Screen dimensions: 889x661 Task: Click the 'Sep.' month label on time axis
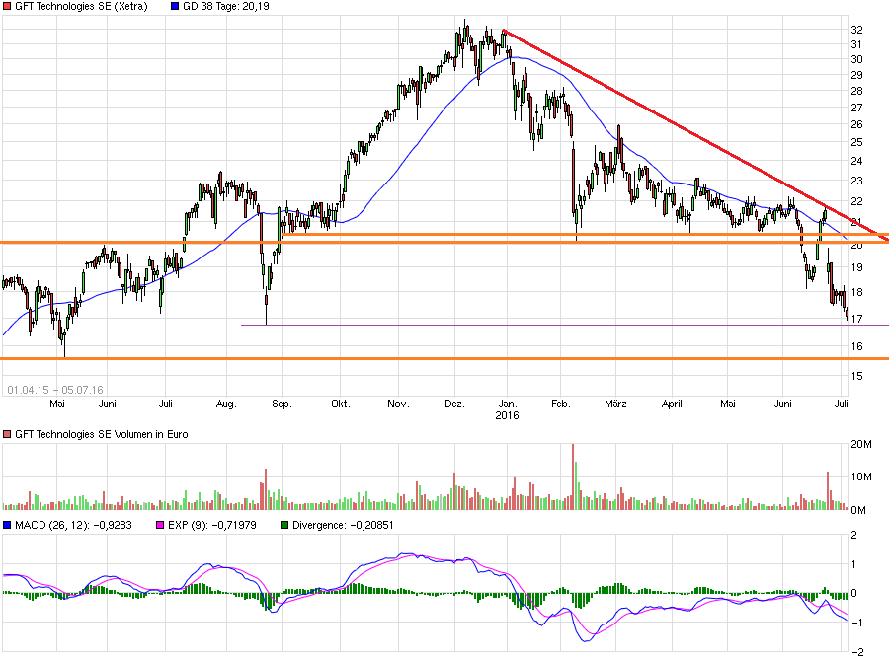(282, 404)
